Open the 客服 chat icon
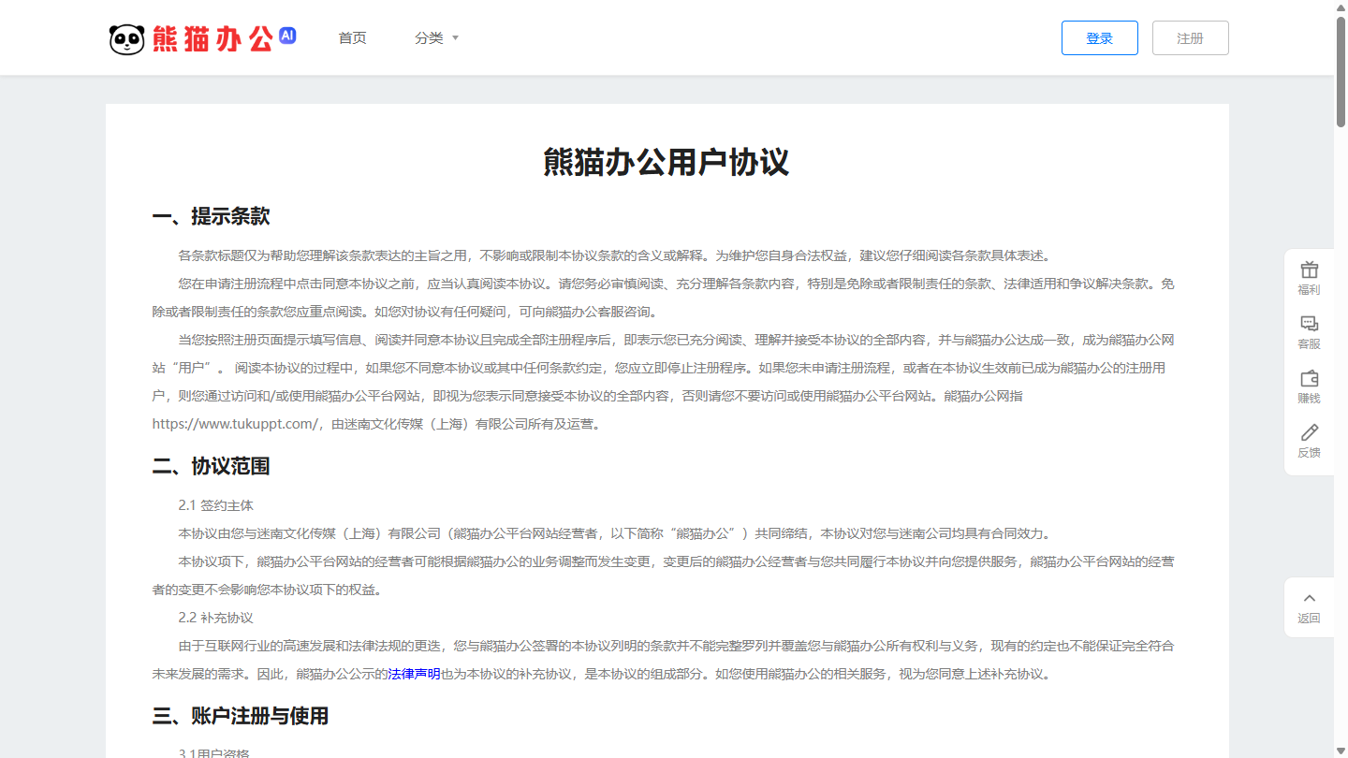The image size is (1348, 758). click(1309, 324)
